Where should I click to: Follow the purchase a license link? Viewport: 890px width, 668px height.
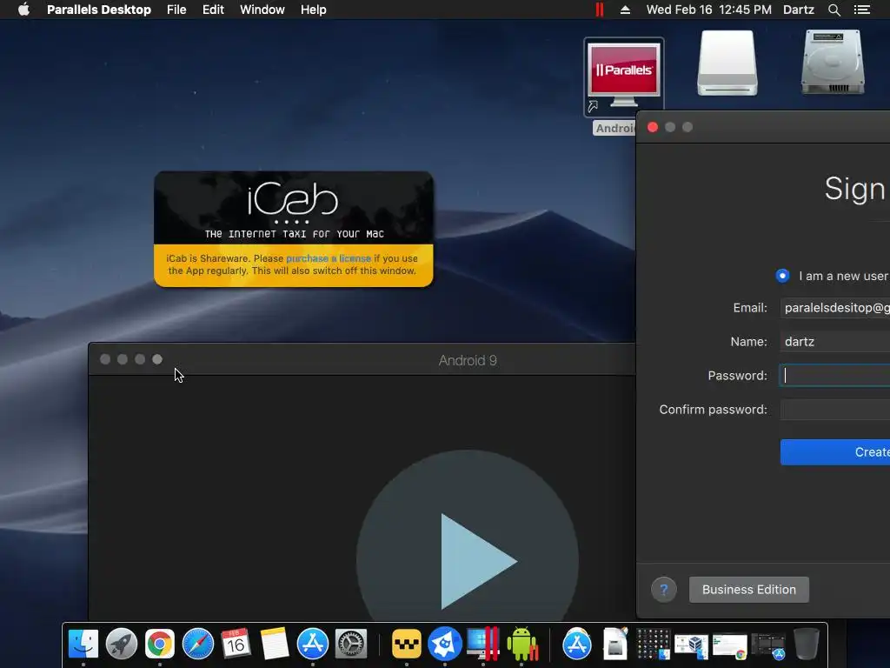tap(328, 258)
